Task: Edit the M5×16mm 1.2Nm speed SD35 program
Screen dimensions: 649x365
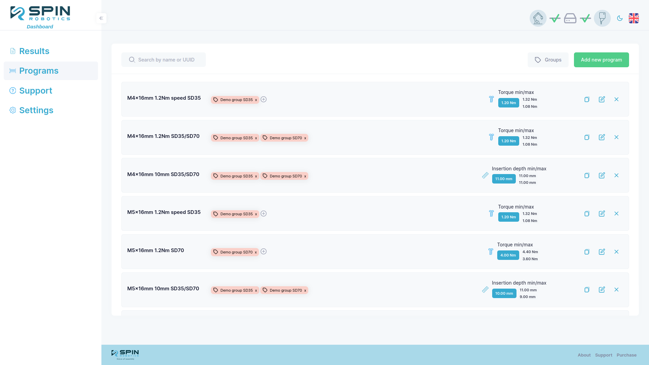Action: click(x=602, y=214)
